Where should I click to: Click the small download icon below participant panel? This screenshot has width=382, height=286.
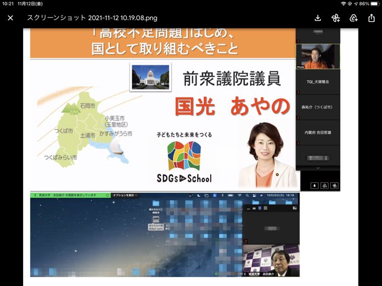point(315,186)
